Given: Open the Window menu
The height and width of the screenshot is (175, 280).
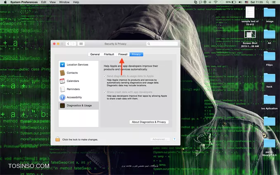Looking at the screenshot, I should click(64, 2).
